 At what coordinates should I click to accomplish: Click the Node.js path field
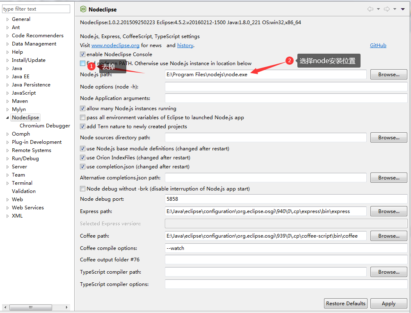point(265,75)
